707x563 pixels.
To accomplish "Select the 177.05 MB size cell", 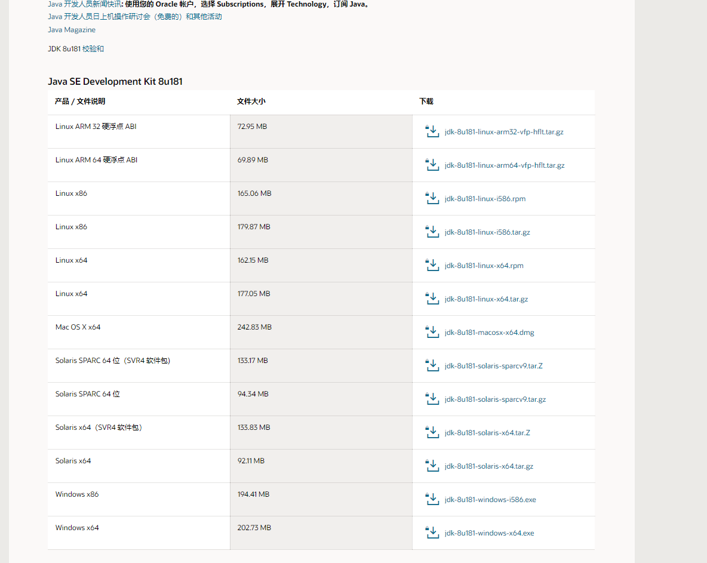I will (321, 299).
